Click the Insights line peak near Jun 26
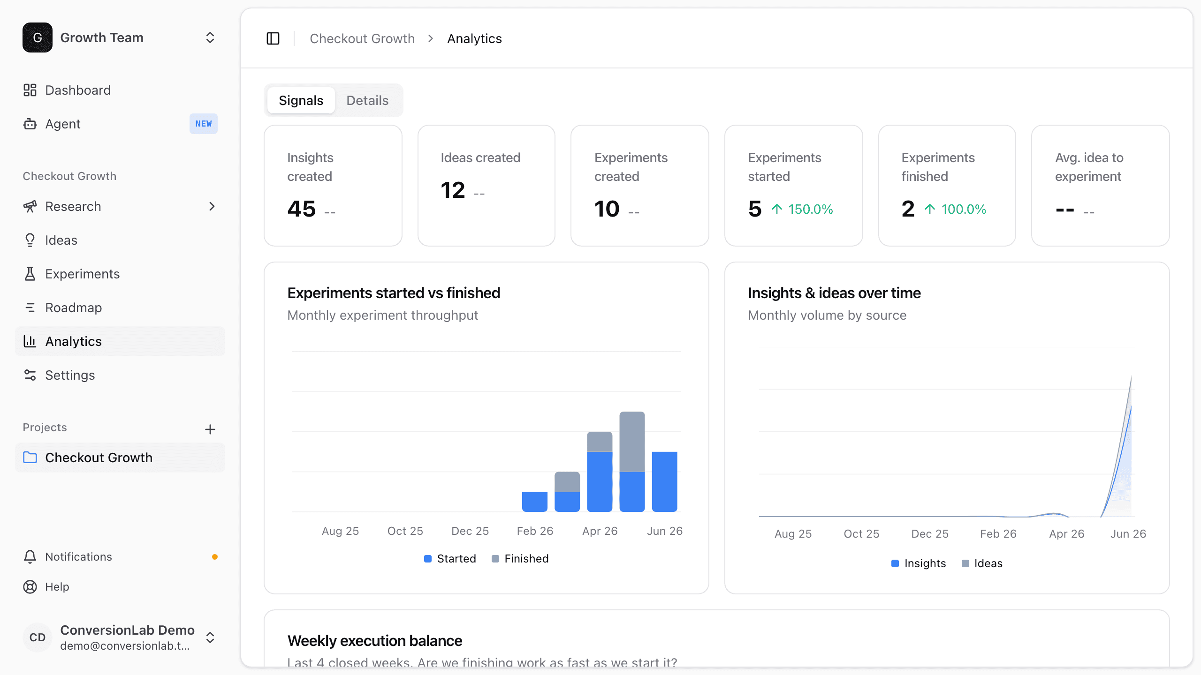 pyautogui.click(x=1131, y=408)
